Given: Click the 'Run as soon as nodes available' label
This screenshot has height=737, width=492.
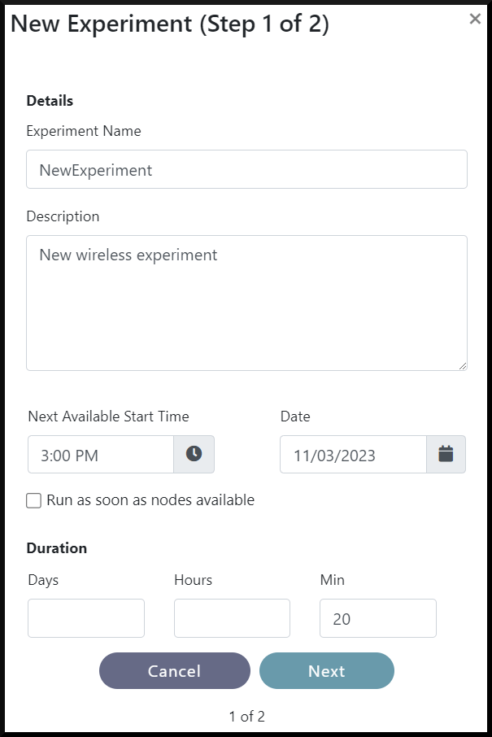Looking at the screenshot, I should [150, 500].
